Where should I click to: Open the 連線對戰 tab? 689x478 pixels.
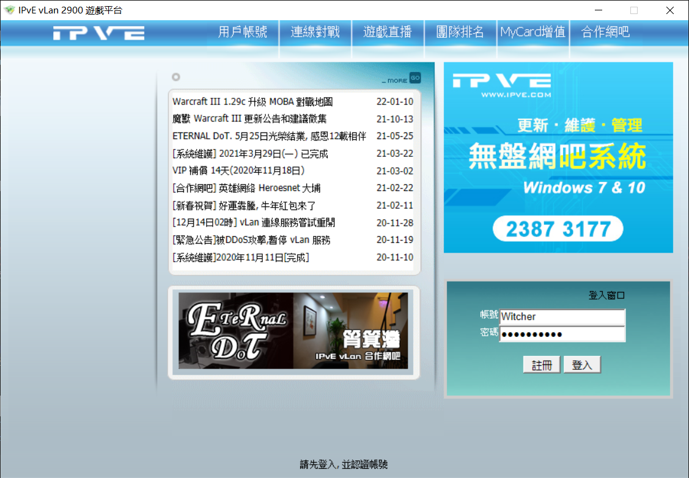[x=315, y=32]
